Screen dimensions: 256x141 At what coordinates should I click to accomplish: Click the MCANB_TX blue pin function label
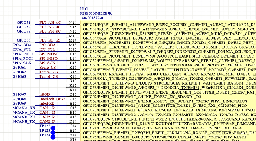coord(24,121)
